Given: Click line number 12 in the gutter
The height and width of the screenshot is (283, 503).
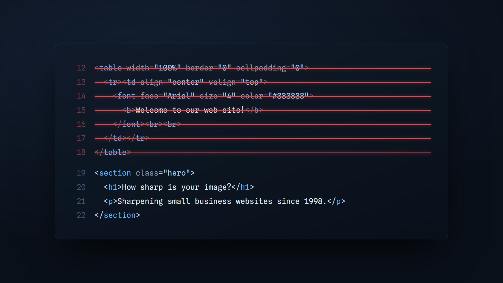Looking at the screenshot, I should [81, 68].
